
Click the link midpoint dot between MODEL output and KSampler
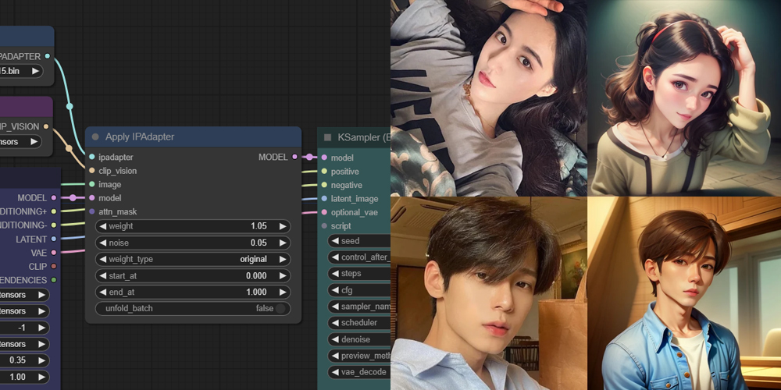pos(309,158)
